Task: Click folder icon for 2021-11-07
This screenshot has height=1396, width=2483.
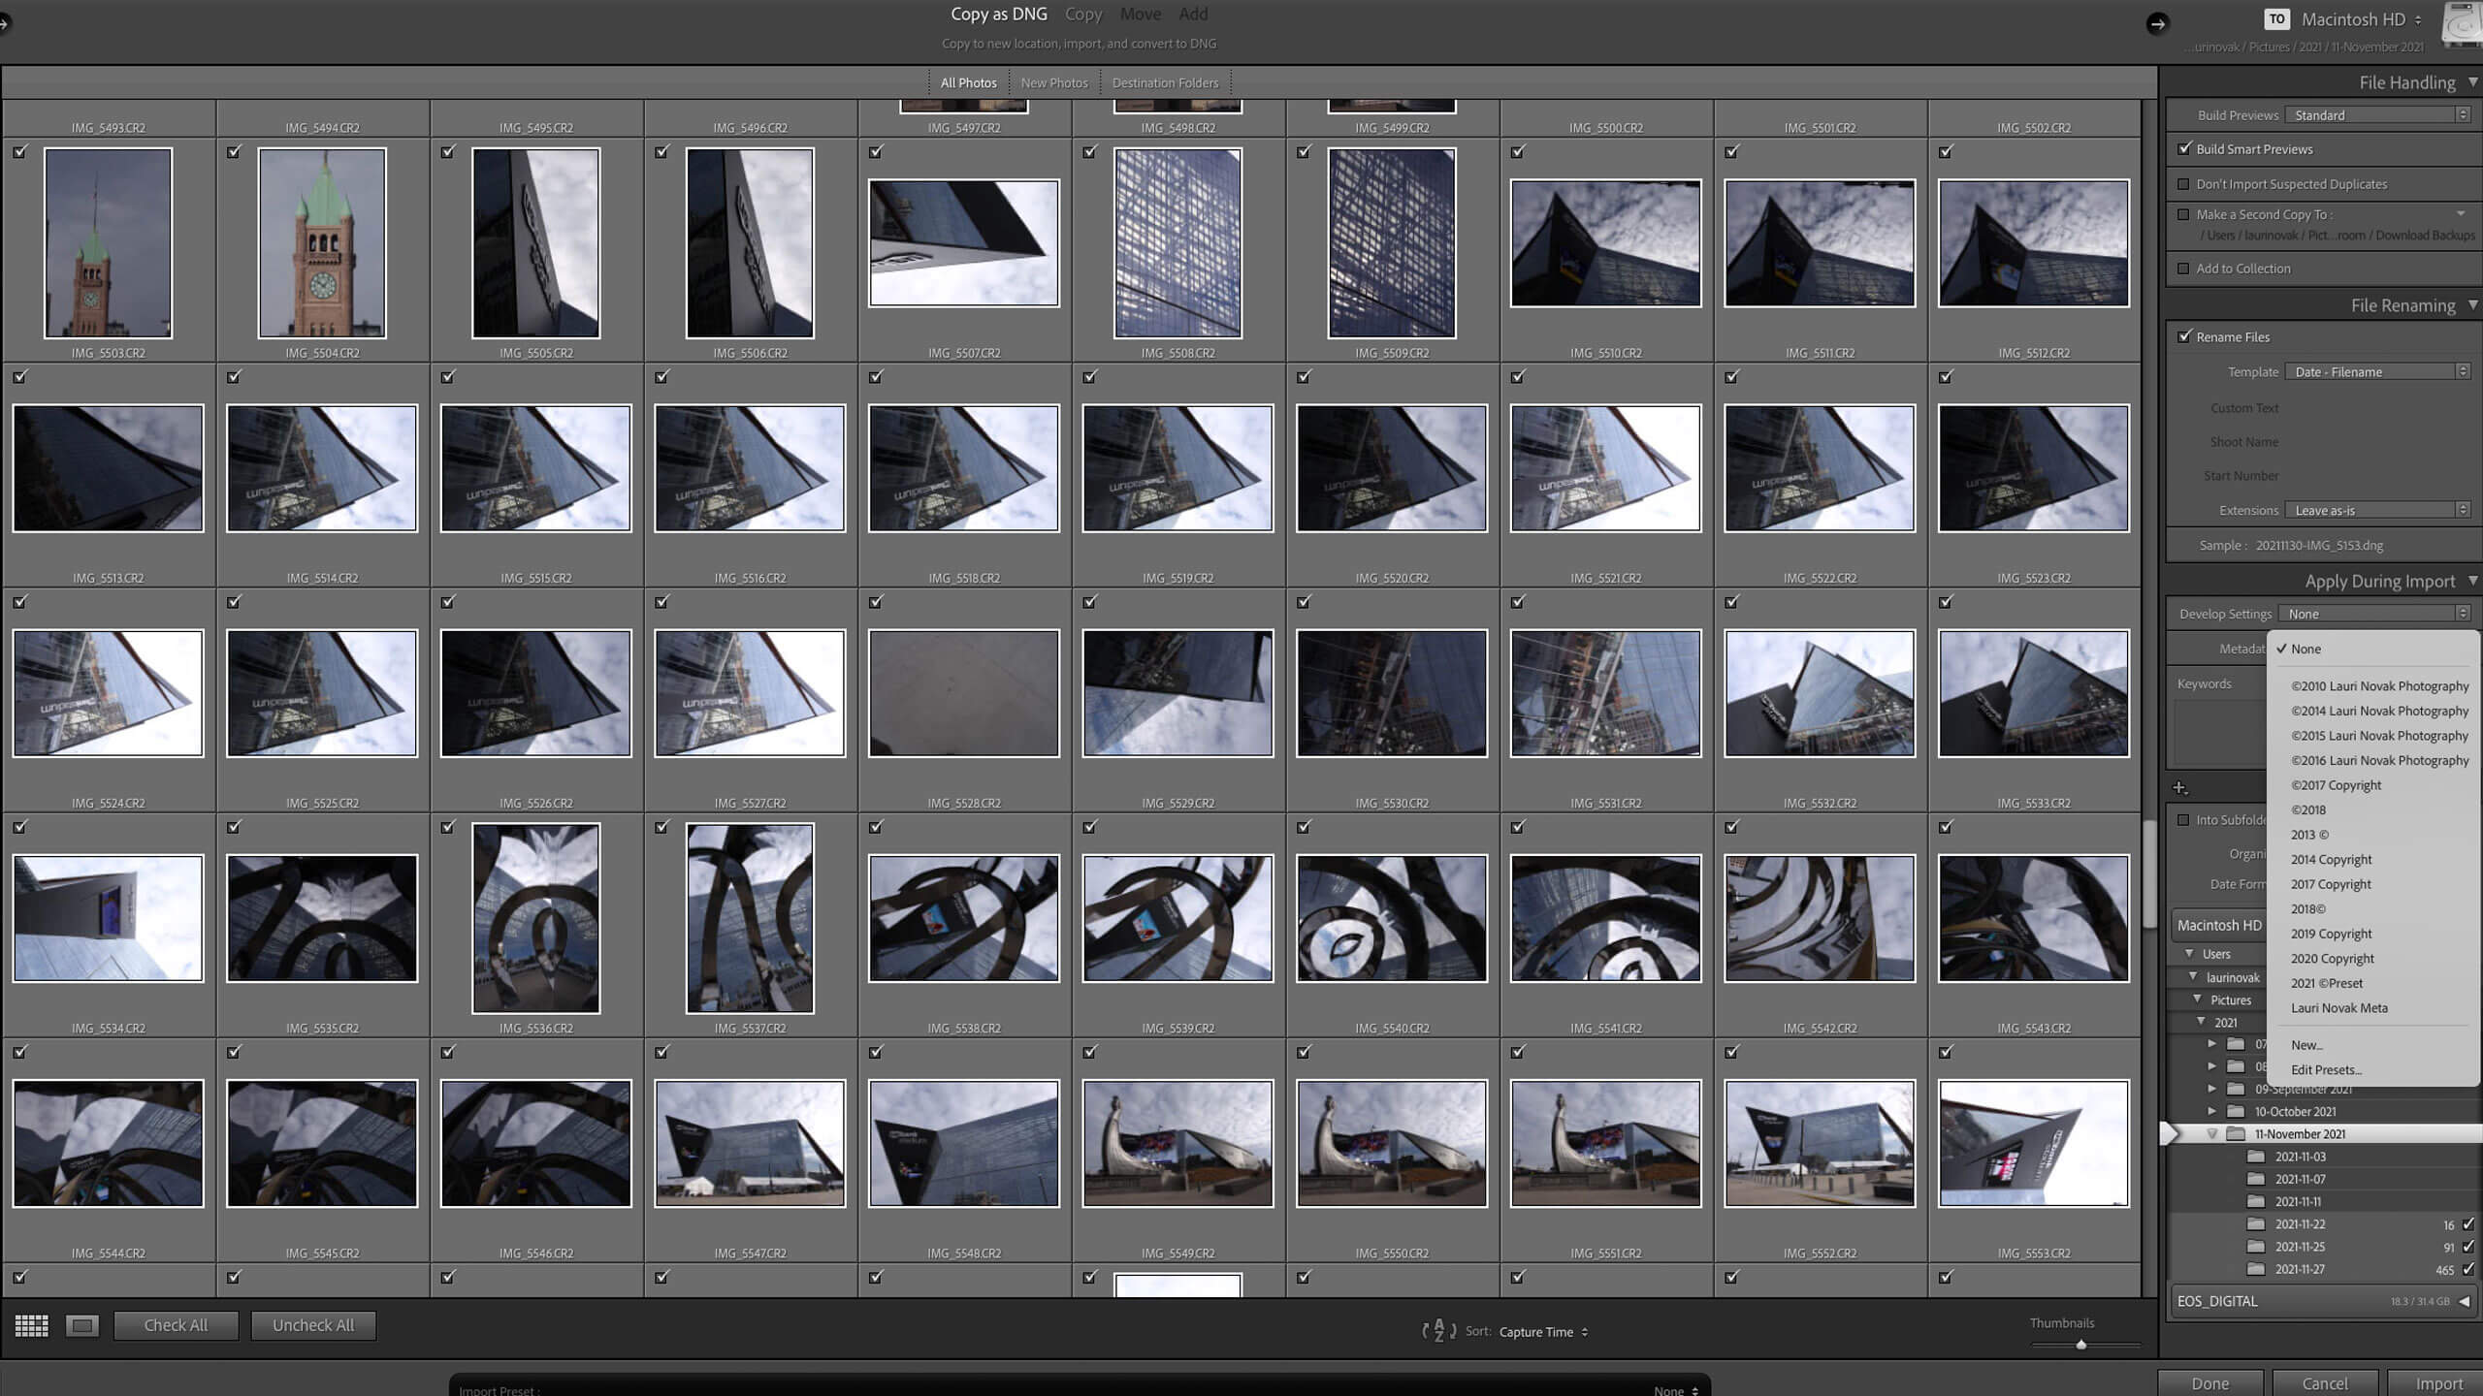Action: click(2256, 1179)
